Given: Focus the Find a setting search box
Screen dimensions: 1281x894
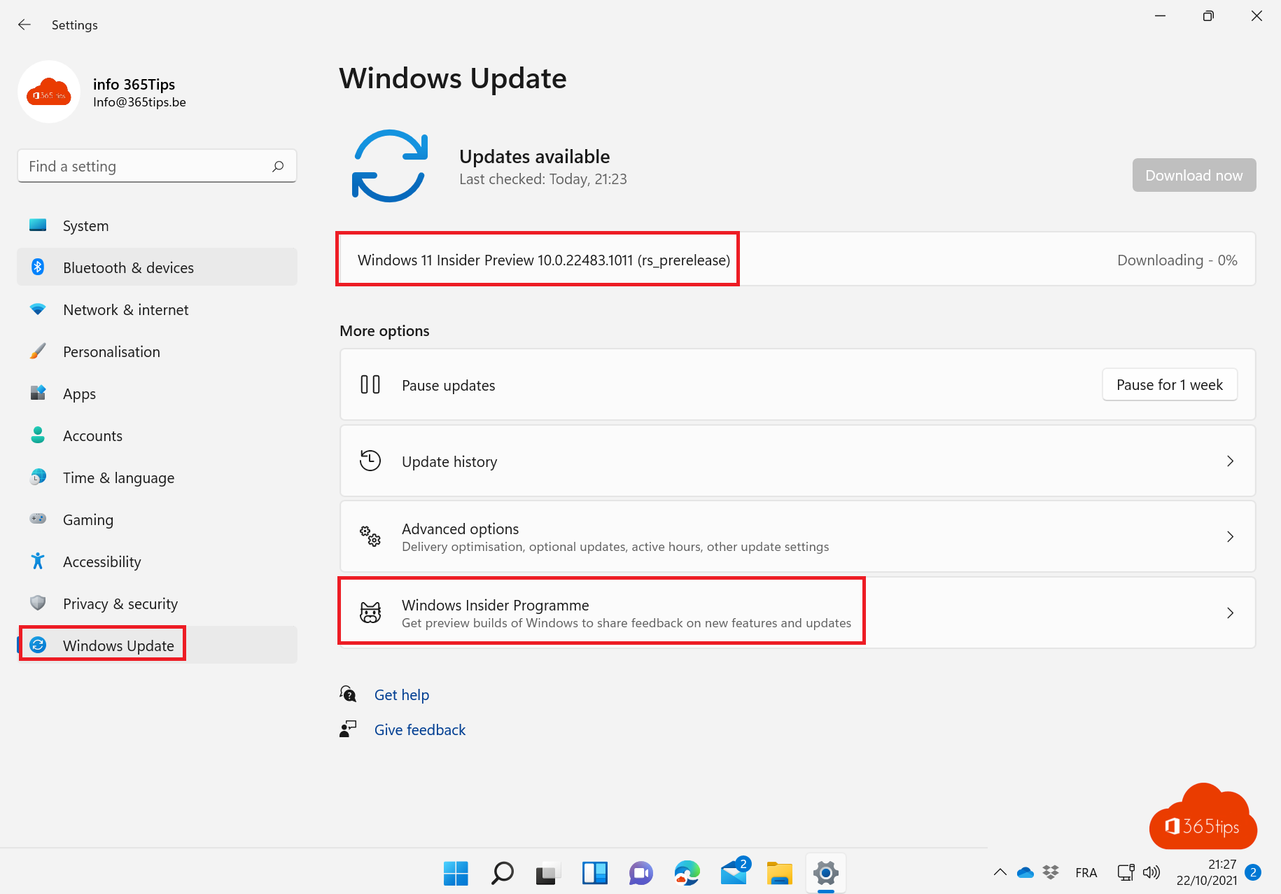Looking at the screenshot, I should 157,166.
